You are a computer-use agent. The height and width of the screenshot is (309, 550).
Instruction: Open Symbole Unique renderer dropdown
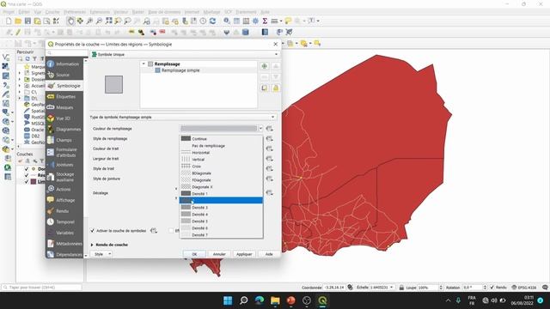click(185, 54)
